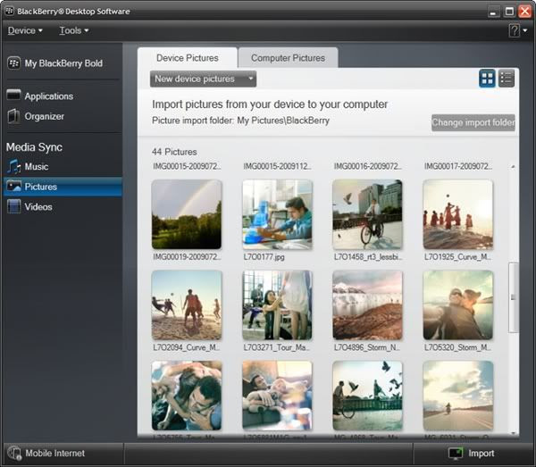
Task: Click the Pictures icon in Media Sync
Action: coord(14,187)
